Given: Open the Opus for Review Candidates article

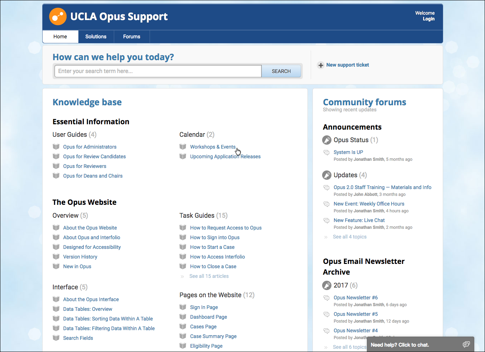Looking at the screenshot, I should [94, 156].
